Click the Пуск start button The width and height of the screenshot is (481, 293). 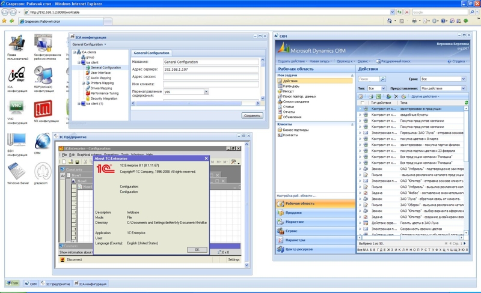[13, 283]
